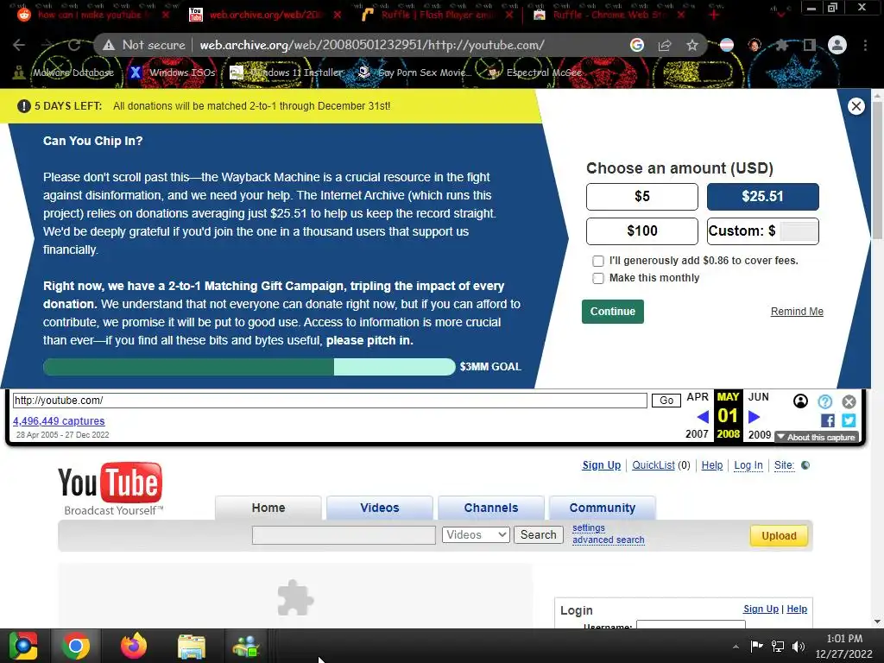Open the extensions puzzle icon

(781, 45)
